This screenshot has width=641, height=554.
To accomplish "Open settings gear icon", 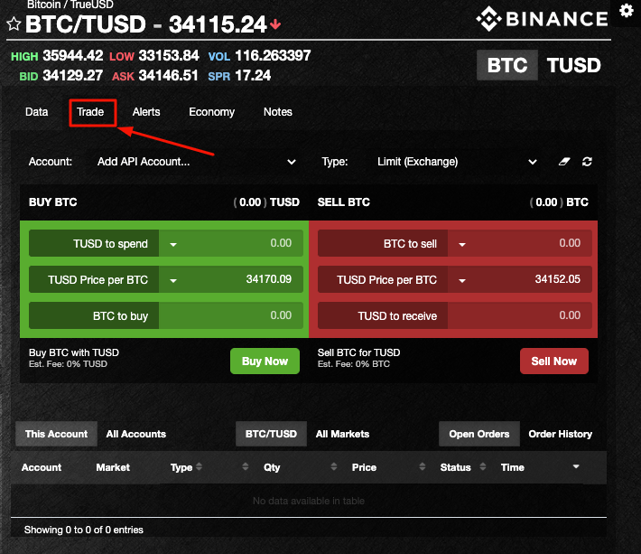I will 626,11.
